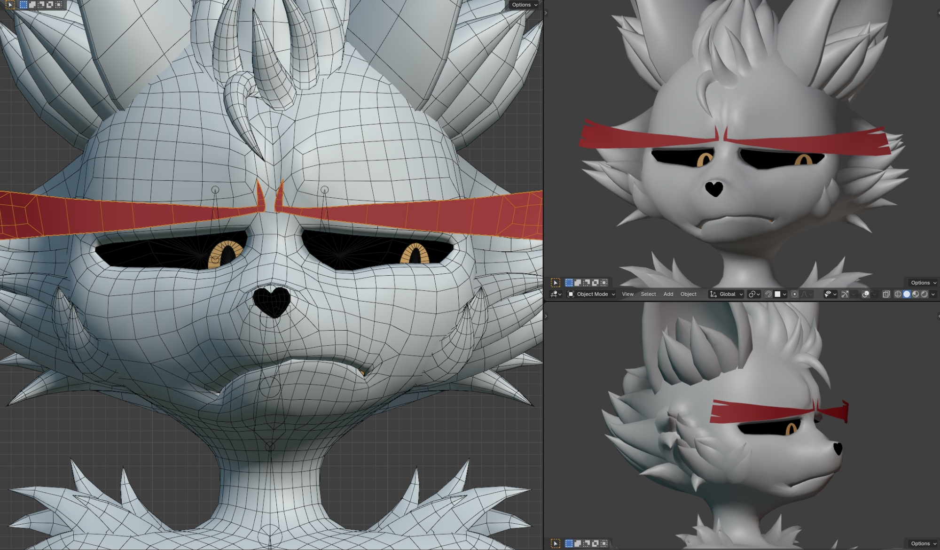The image size is (940, 550).
Task: Open the Add menu
Action: pos(668,294)
